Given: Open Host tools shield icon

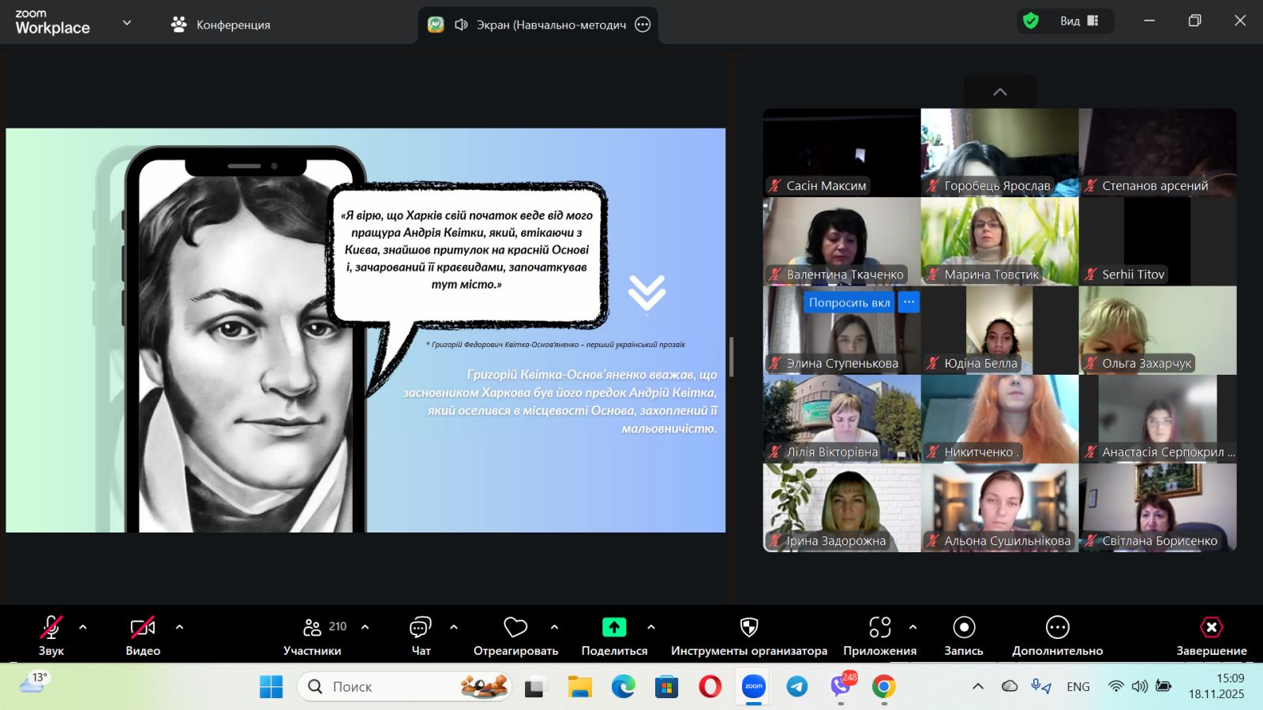Looking at the screenshot, I should (x=748, y=628).
